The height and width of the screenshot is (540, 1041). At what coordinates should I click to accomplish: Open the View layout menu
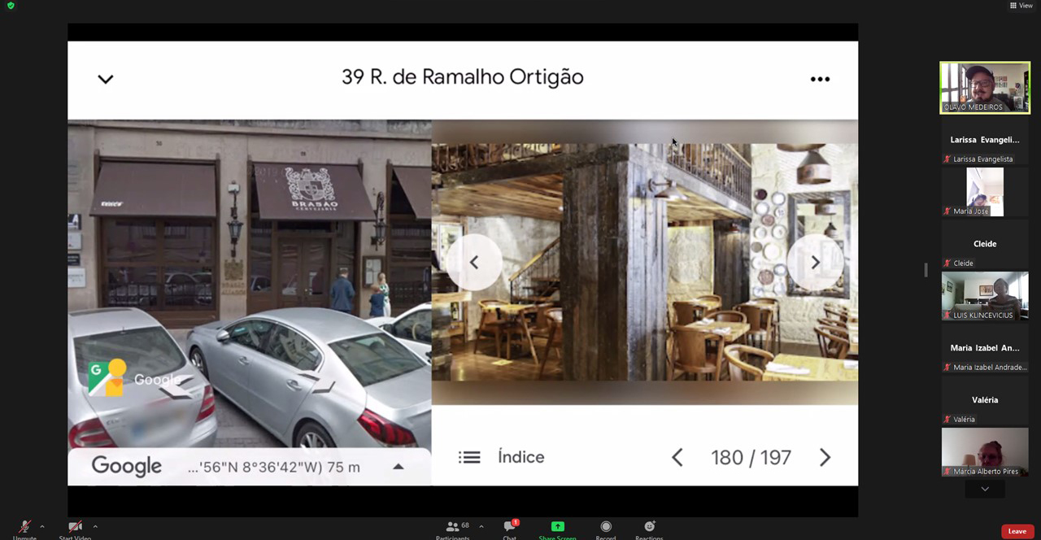(x=1021, y=6)
